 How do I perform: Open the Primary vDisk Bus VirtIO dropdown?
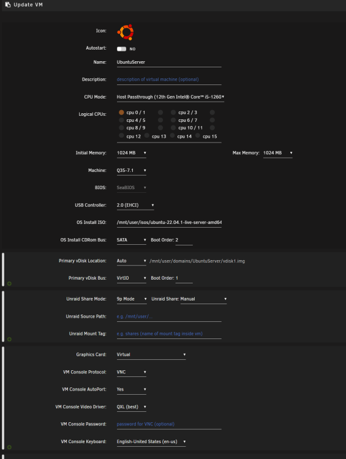coord(131,278)
